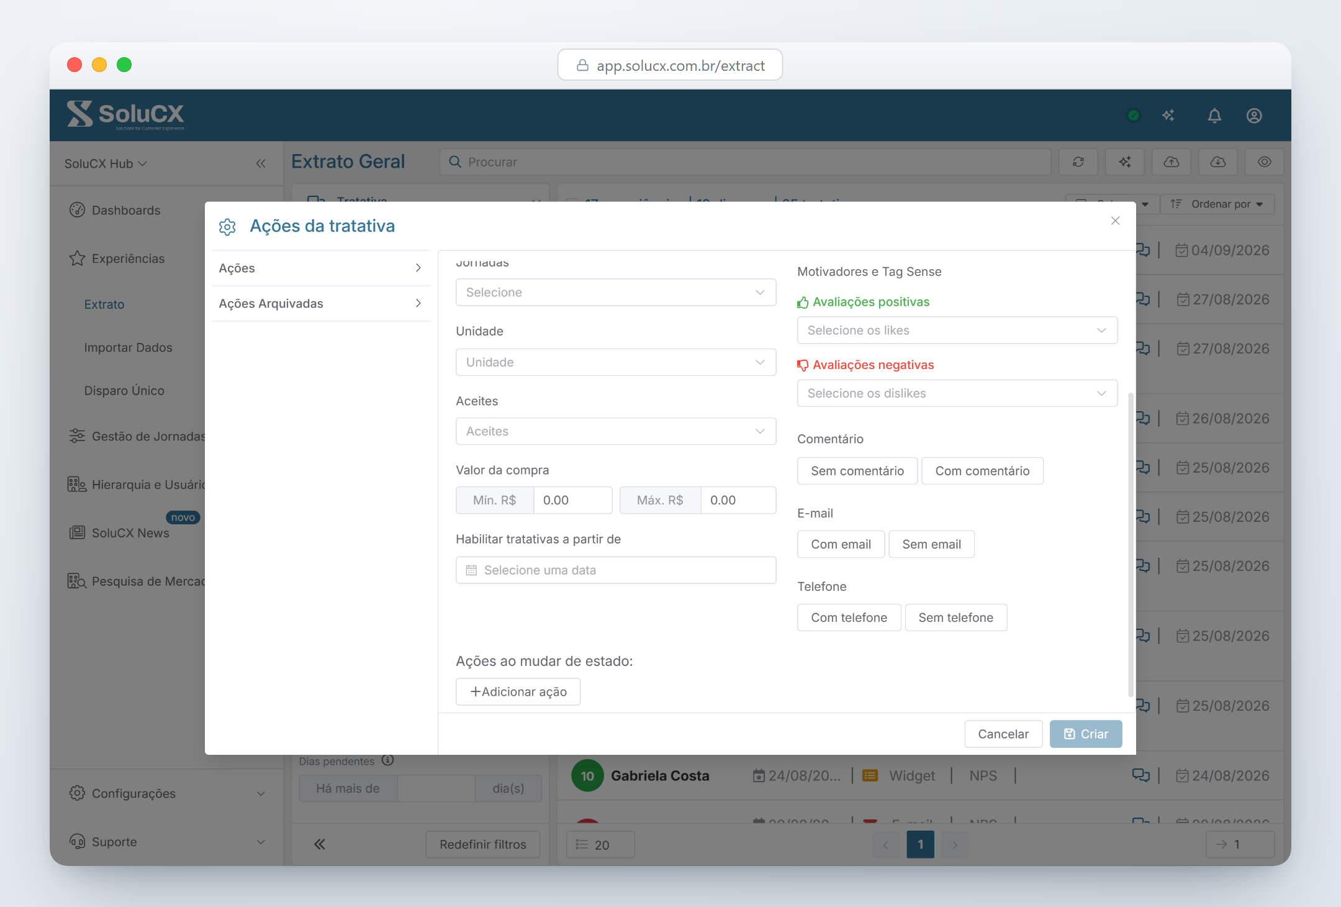1341x907 pixels.
Task: Click the Mín. R$ value field
Action: [572, 500]
